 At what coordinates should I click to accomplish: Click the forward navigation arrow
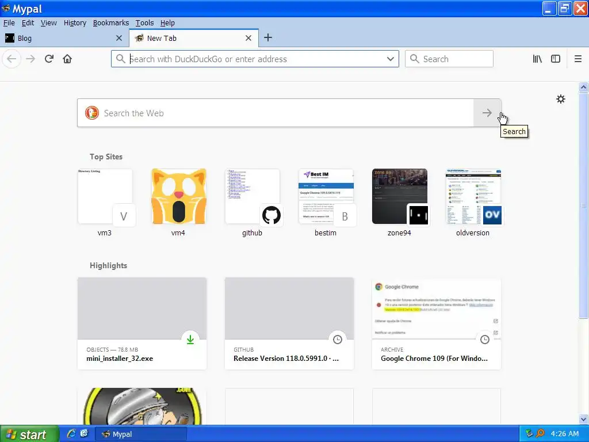pyautogui.click(x=30, y=59)
